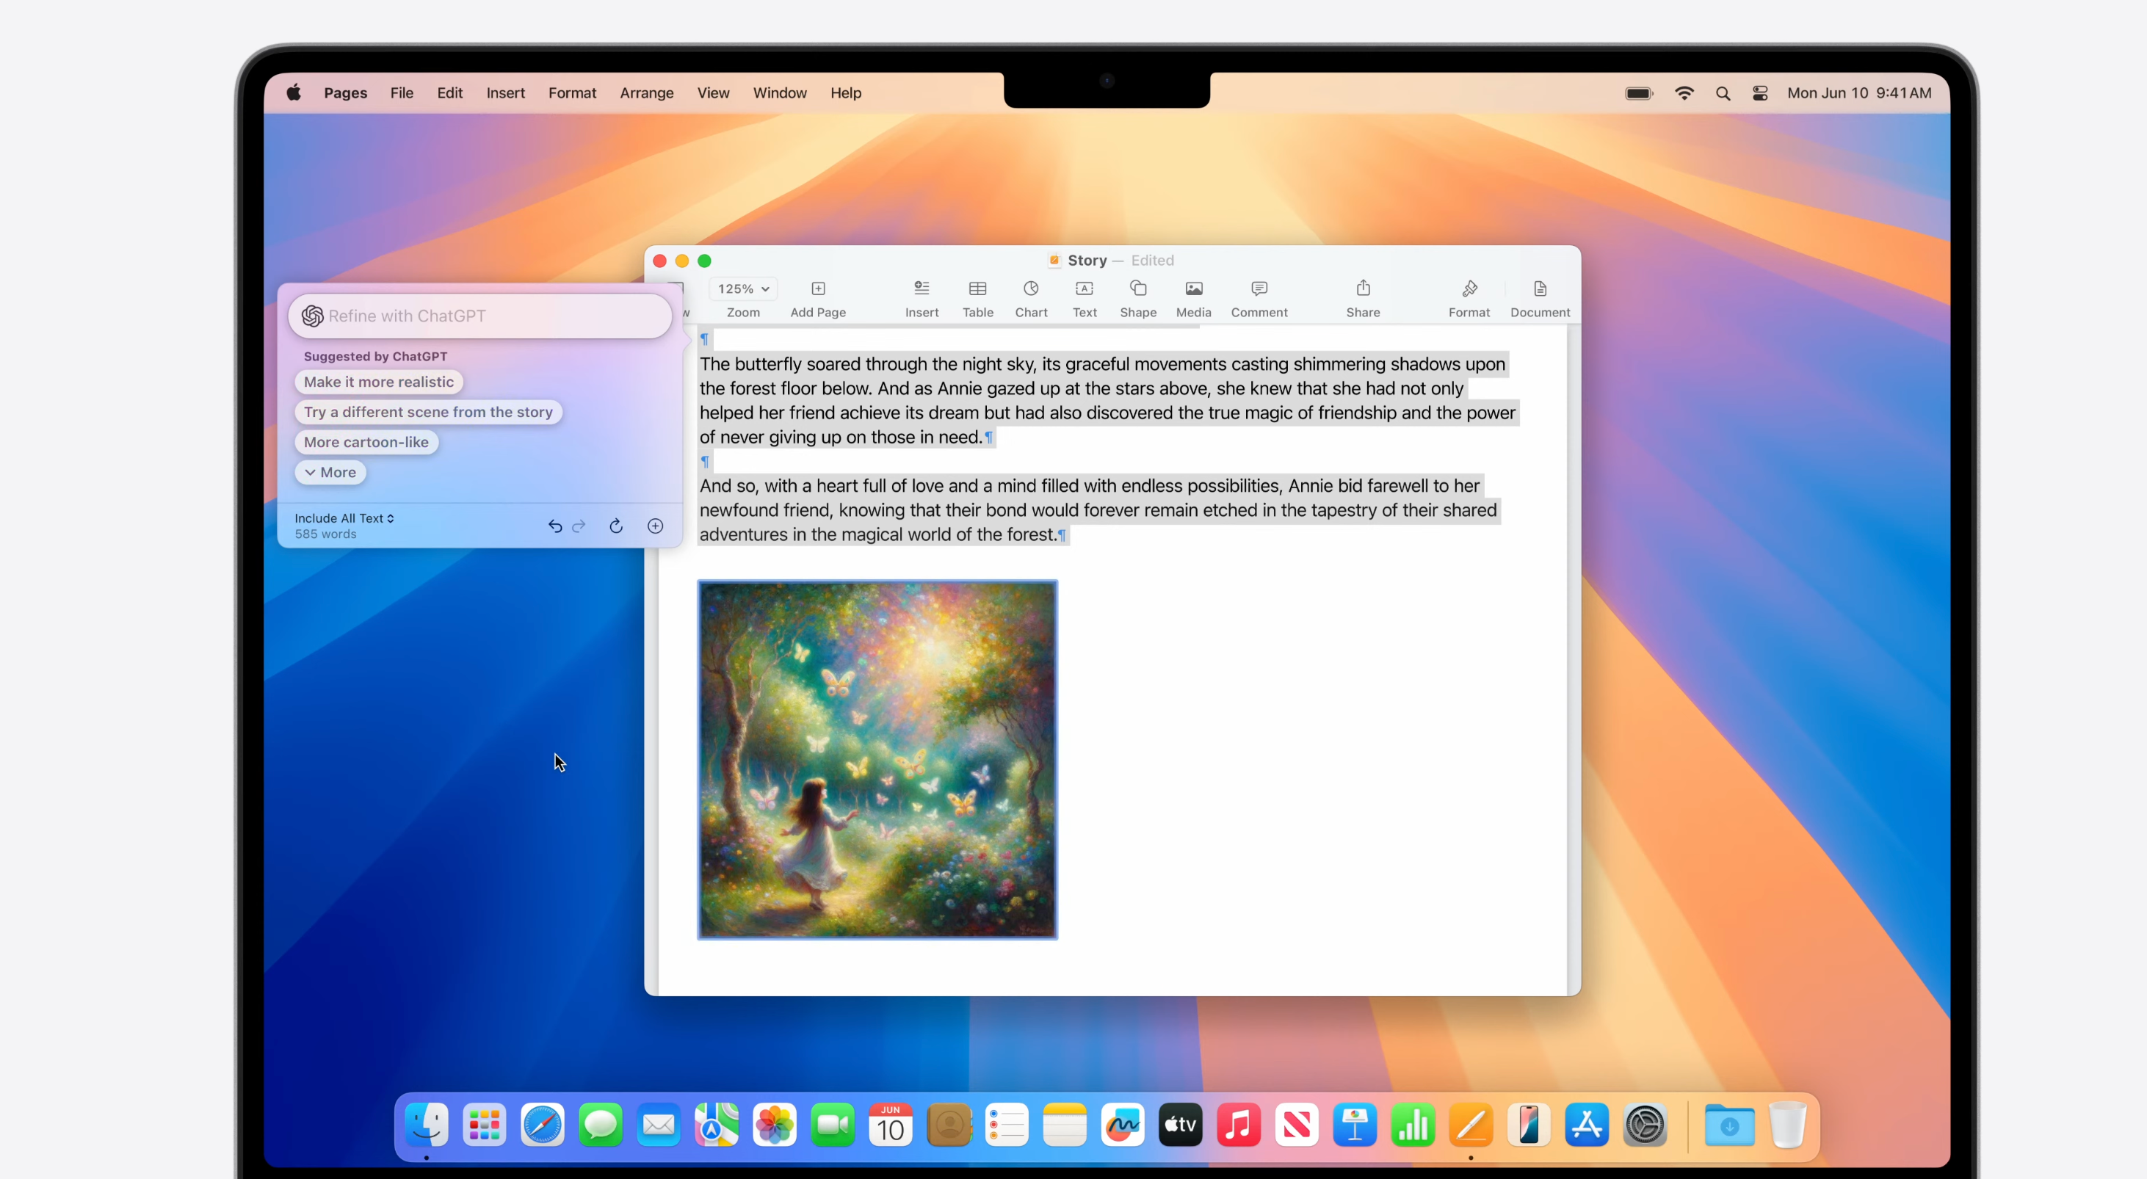Open the Table toolbar tool
The width and height of the screenshot is (2147, 1179).
[x=977, y=290]
